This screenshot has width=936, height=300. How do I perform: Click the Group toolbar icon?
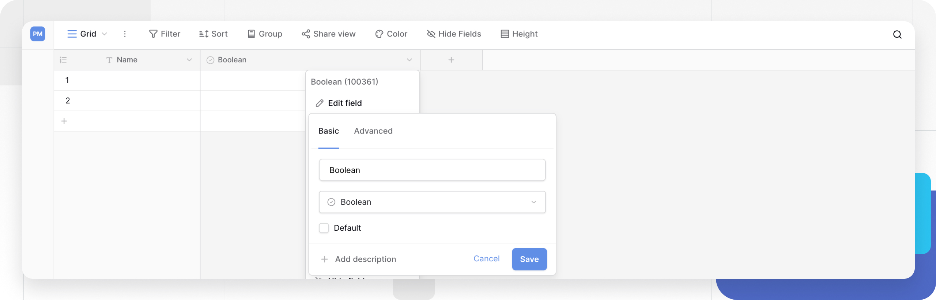pyautogui.click(x=251, y=34)
